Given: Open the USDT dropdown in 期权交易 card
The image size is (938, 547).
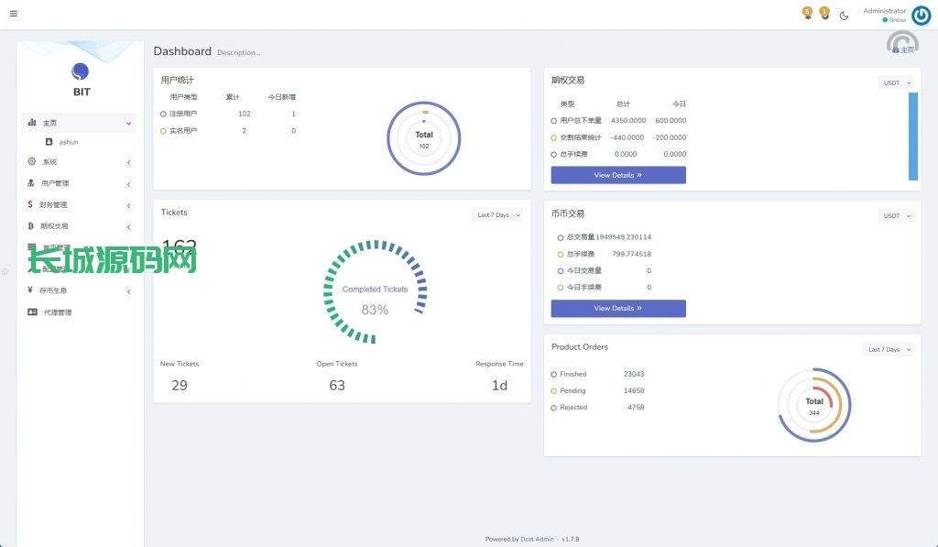Looking at the screenshot, I should point(896,82).
